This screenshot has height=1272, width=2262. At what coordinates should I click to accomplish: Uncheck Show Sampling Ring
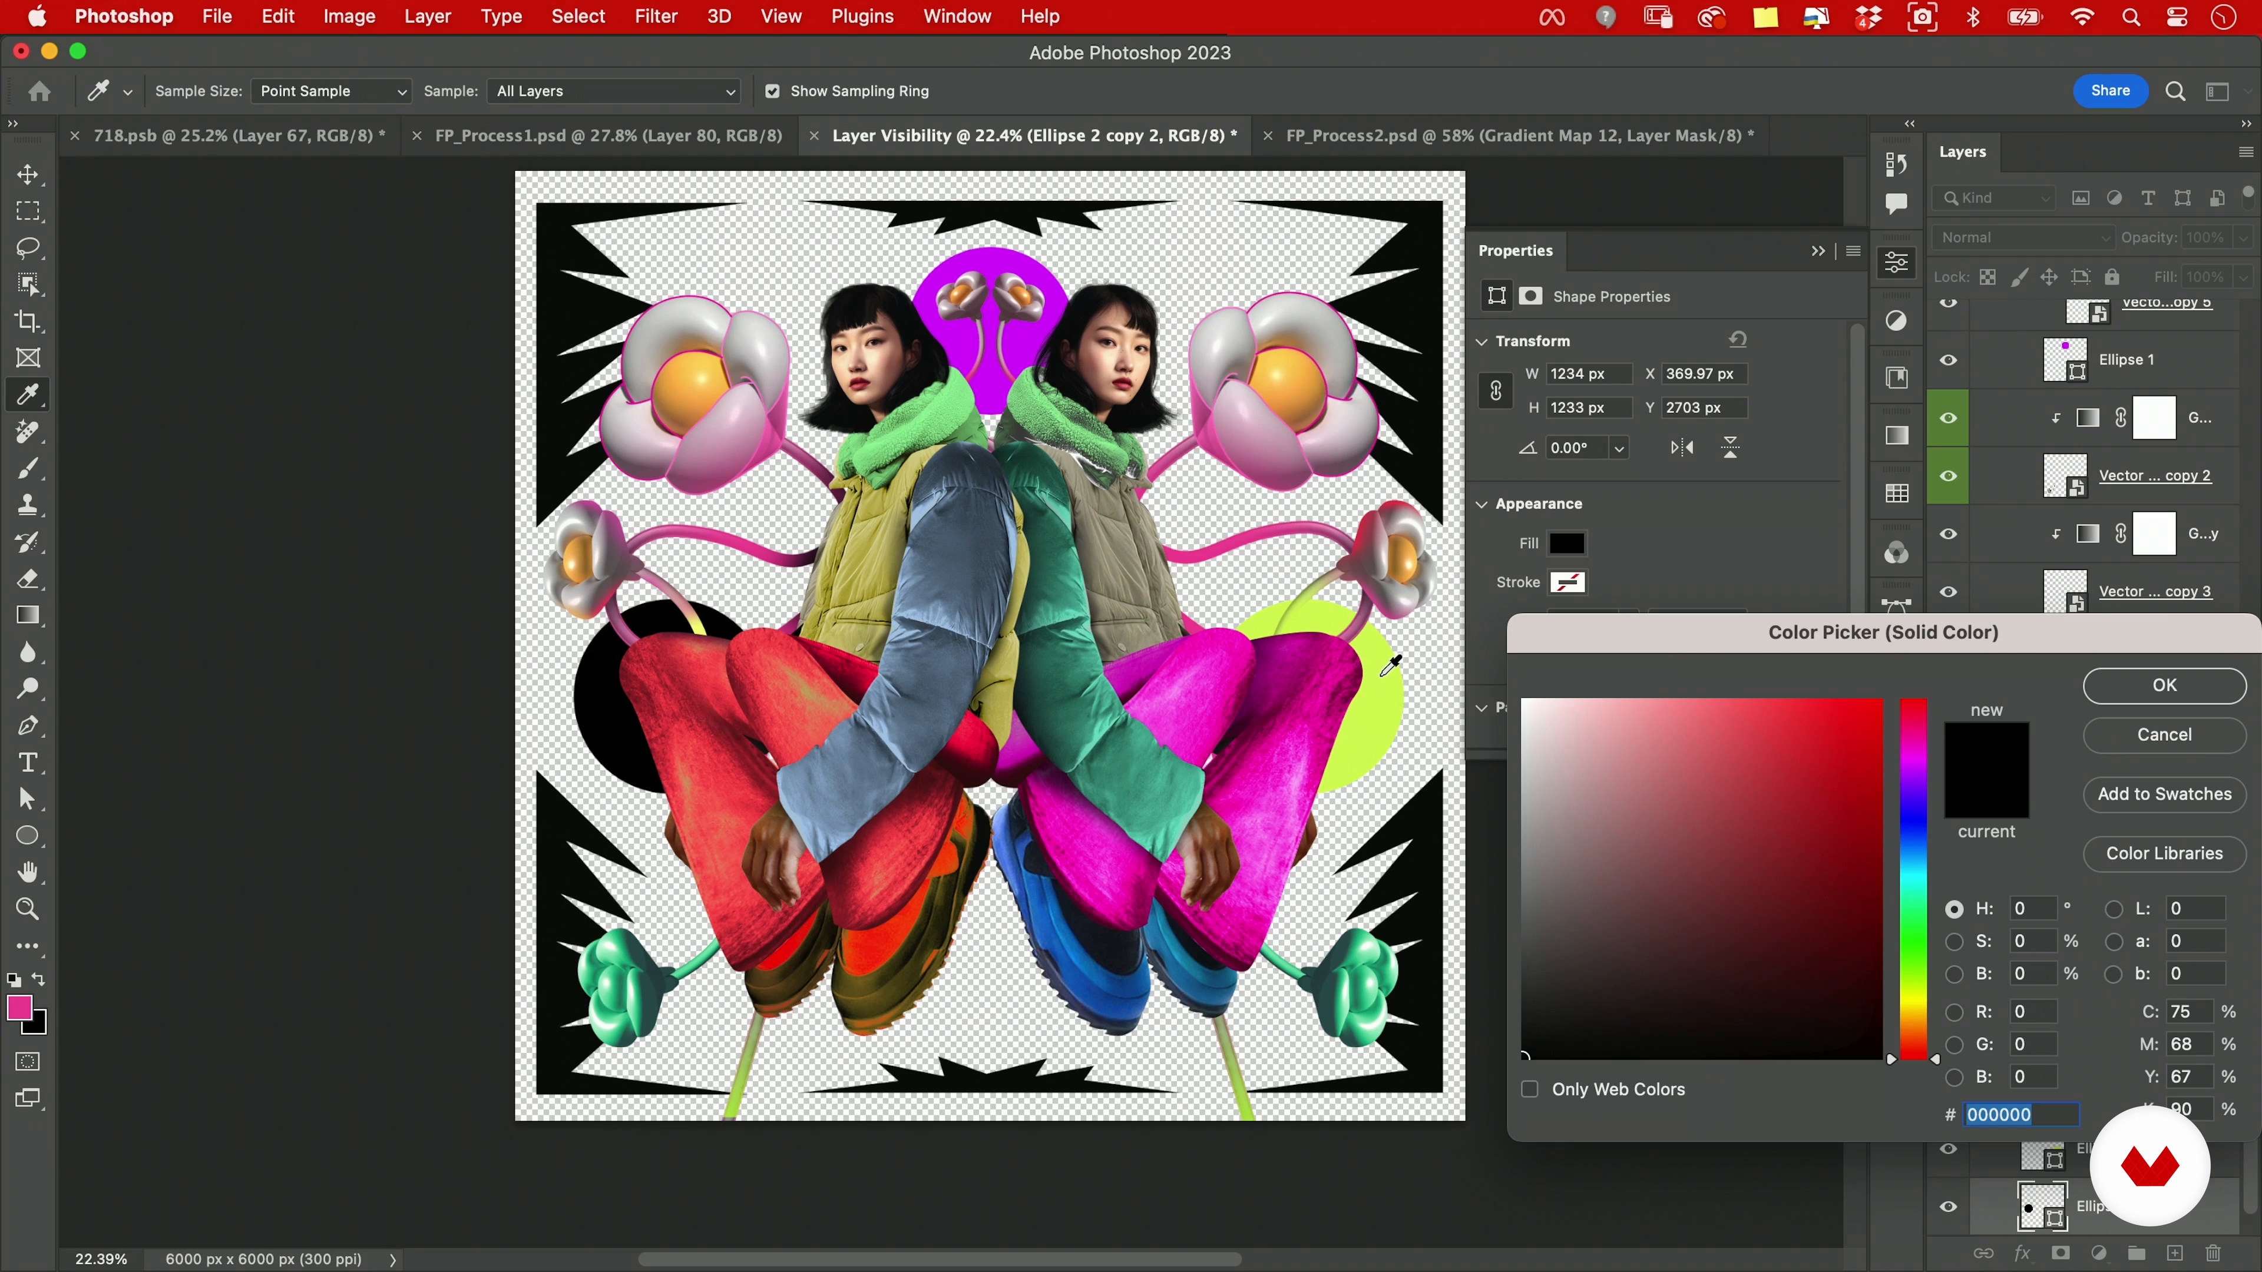tap(772, 91)
